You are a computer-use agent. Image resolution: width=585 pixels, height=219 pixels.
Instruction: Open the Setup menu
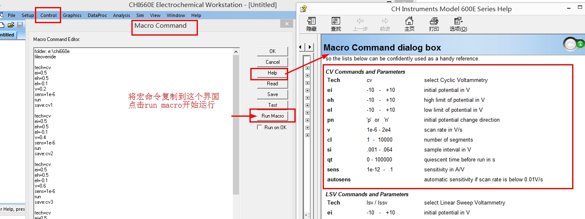click(28, 15)
